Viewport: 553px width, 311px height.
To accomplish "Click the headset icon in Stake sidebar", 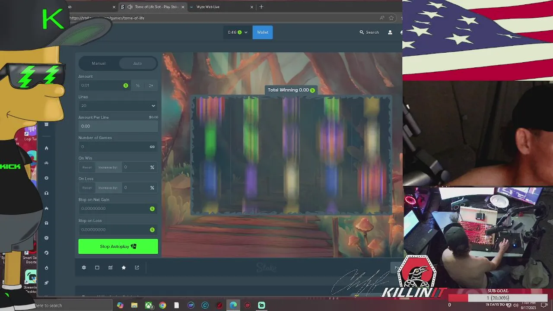I will [46, 193].
